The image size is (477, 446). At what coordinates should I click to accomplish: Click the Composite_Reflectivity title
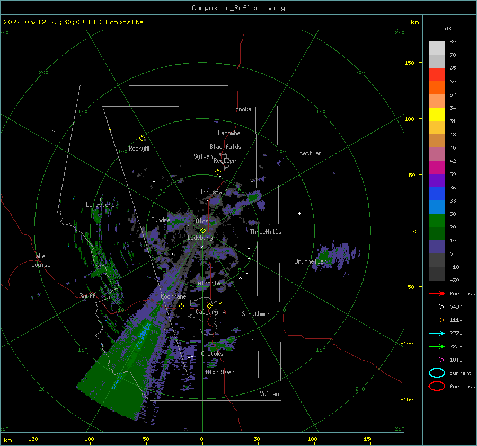point(238,8)
